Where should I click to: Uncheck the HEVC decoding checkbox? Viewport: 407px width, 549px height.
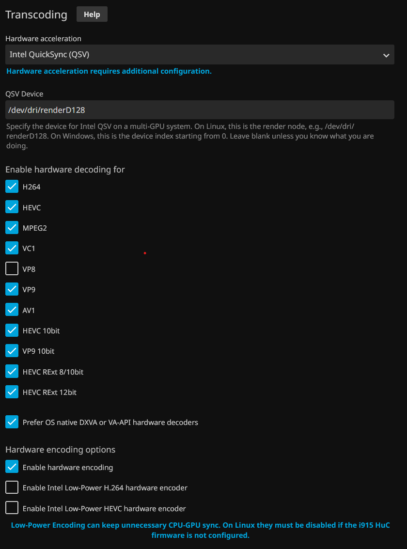pyautogui.click(x=12, y=207)
